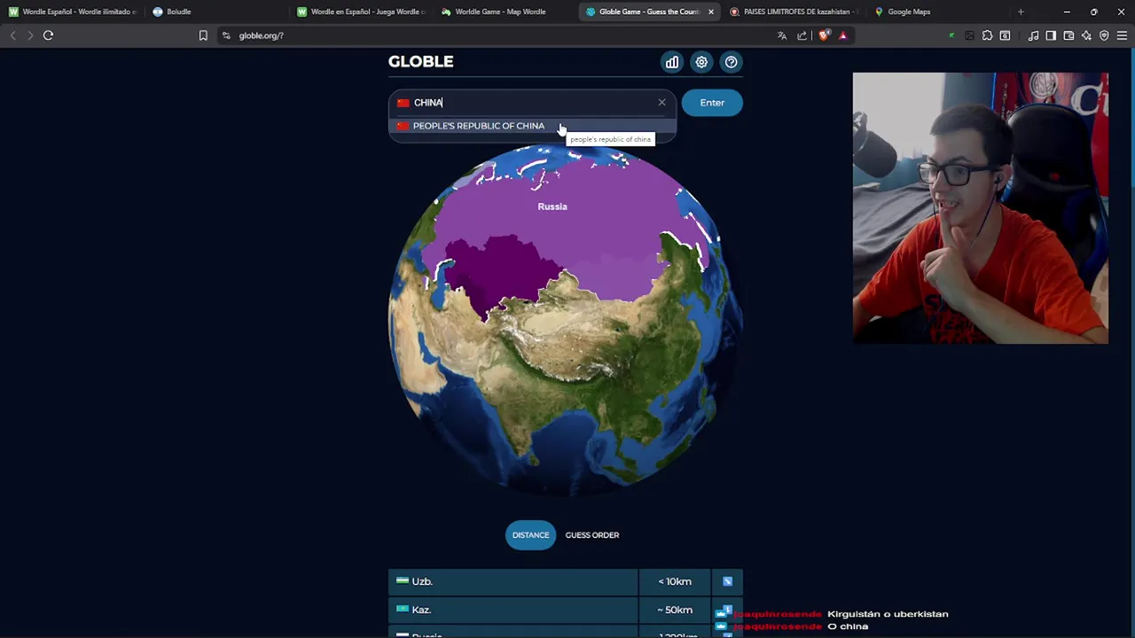Open the Extensions puzzle-piece menu
Image resolution: width=1135 pixels, height=638 pixels.
(987, 35)
